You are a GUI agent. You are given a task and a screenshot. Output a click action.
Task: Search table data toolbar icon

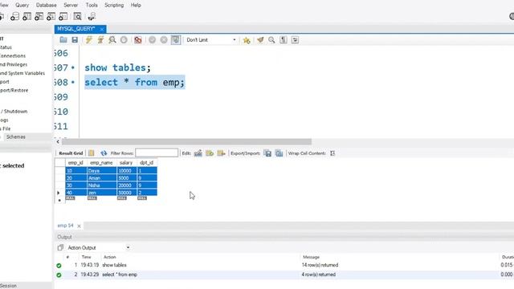click(77, 16)
